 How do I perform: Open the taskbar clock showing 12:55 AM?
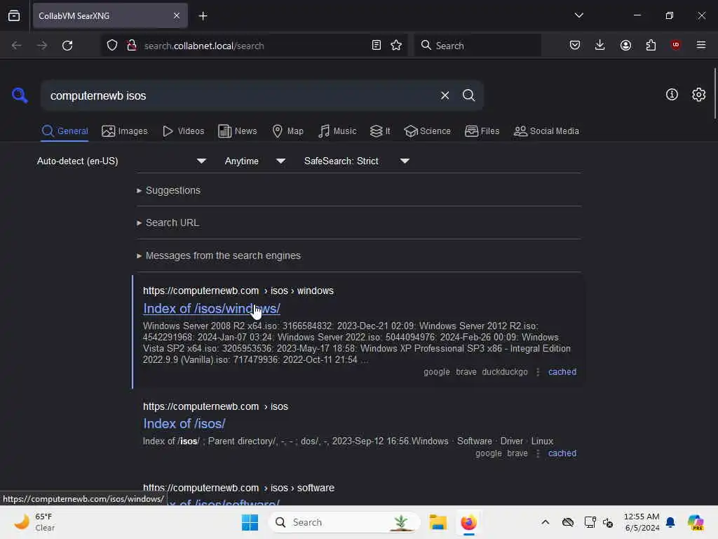tap(642, 522)
